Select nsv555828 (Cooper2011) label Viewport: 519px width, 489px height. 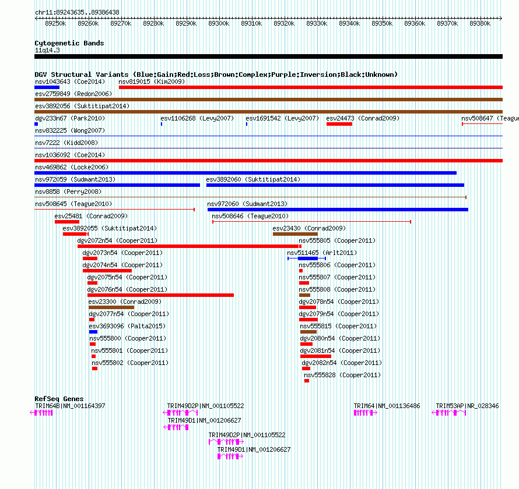coord(342,375)
